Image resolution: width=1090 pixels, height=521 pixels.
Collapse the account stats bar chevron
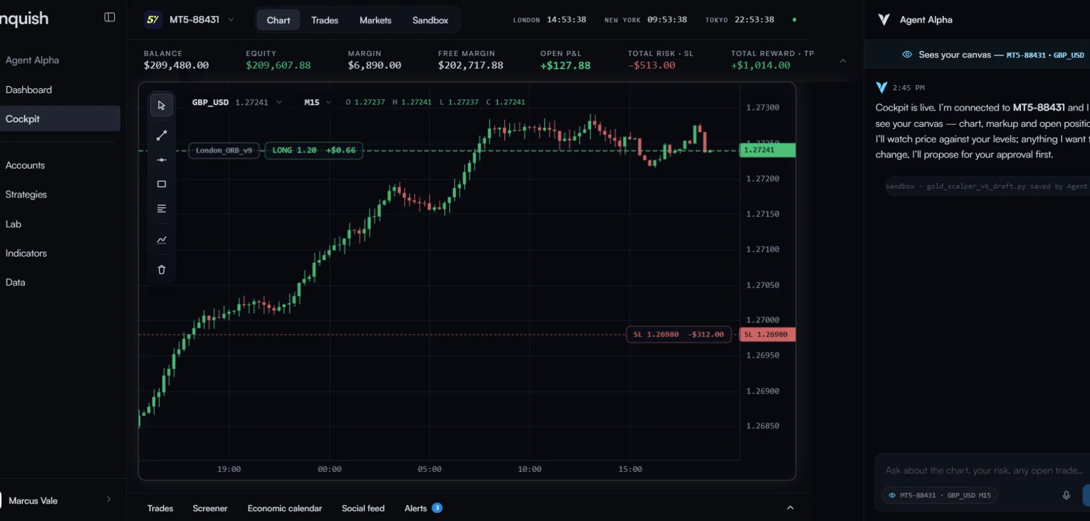click(x=843, y=61)
